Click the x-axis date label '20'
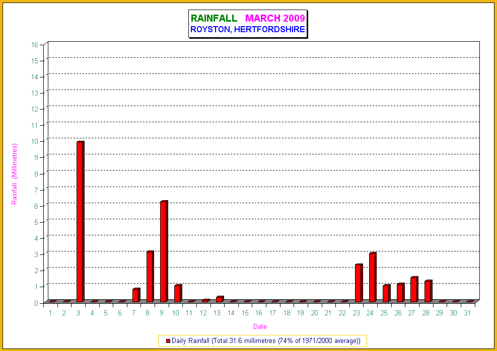497x351 pixels. (x=314, y=313)
